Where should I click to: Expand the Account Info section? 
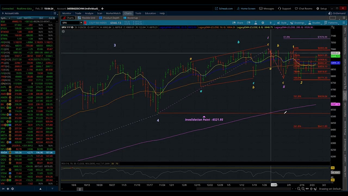click(x=10, y=13)
